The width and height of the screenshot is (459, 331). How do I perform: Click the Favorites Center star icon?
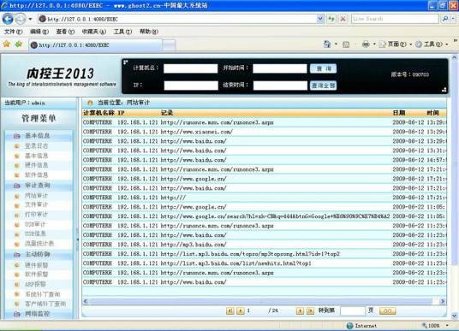point(7,44)
